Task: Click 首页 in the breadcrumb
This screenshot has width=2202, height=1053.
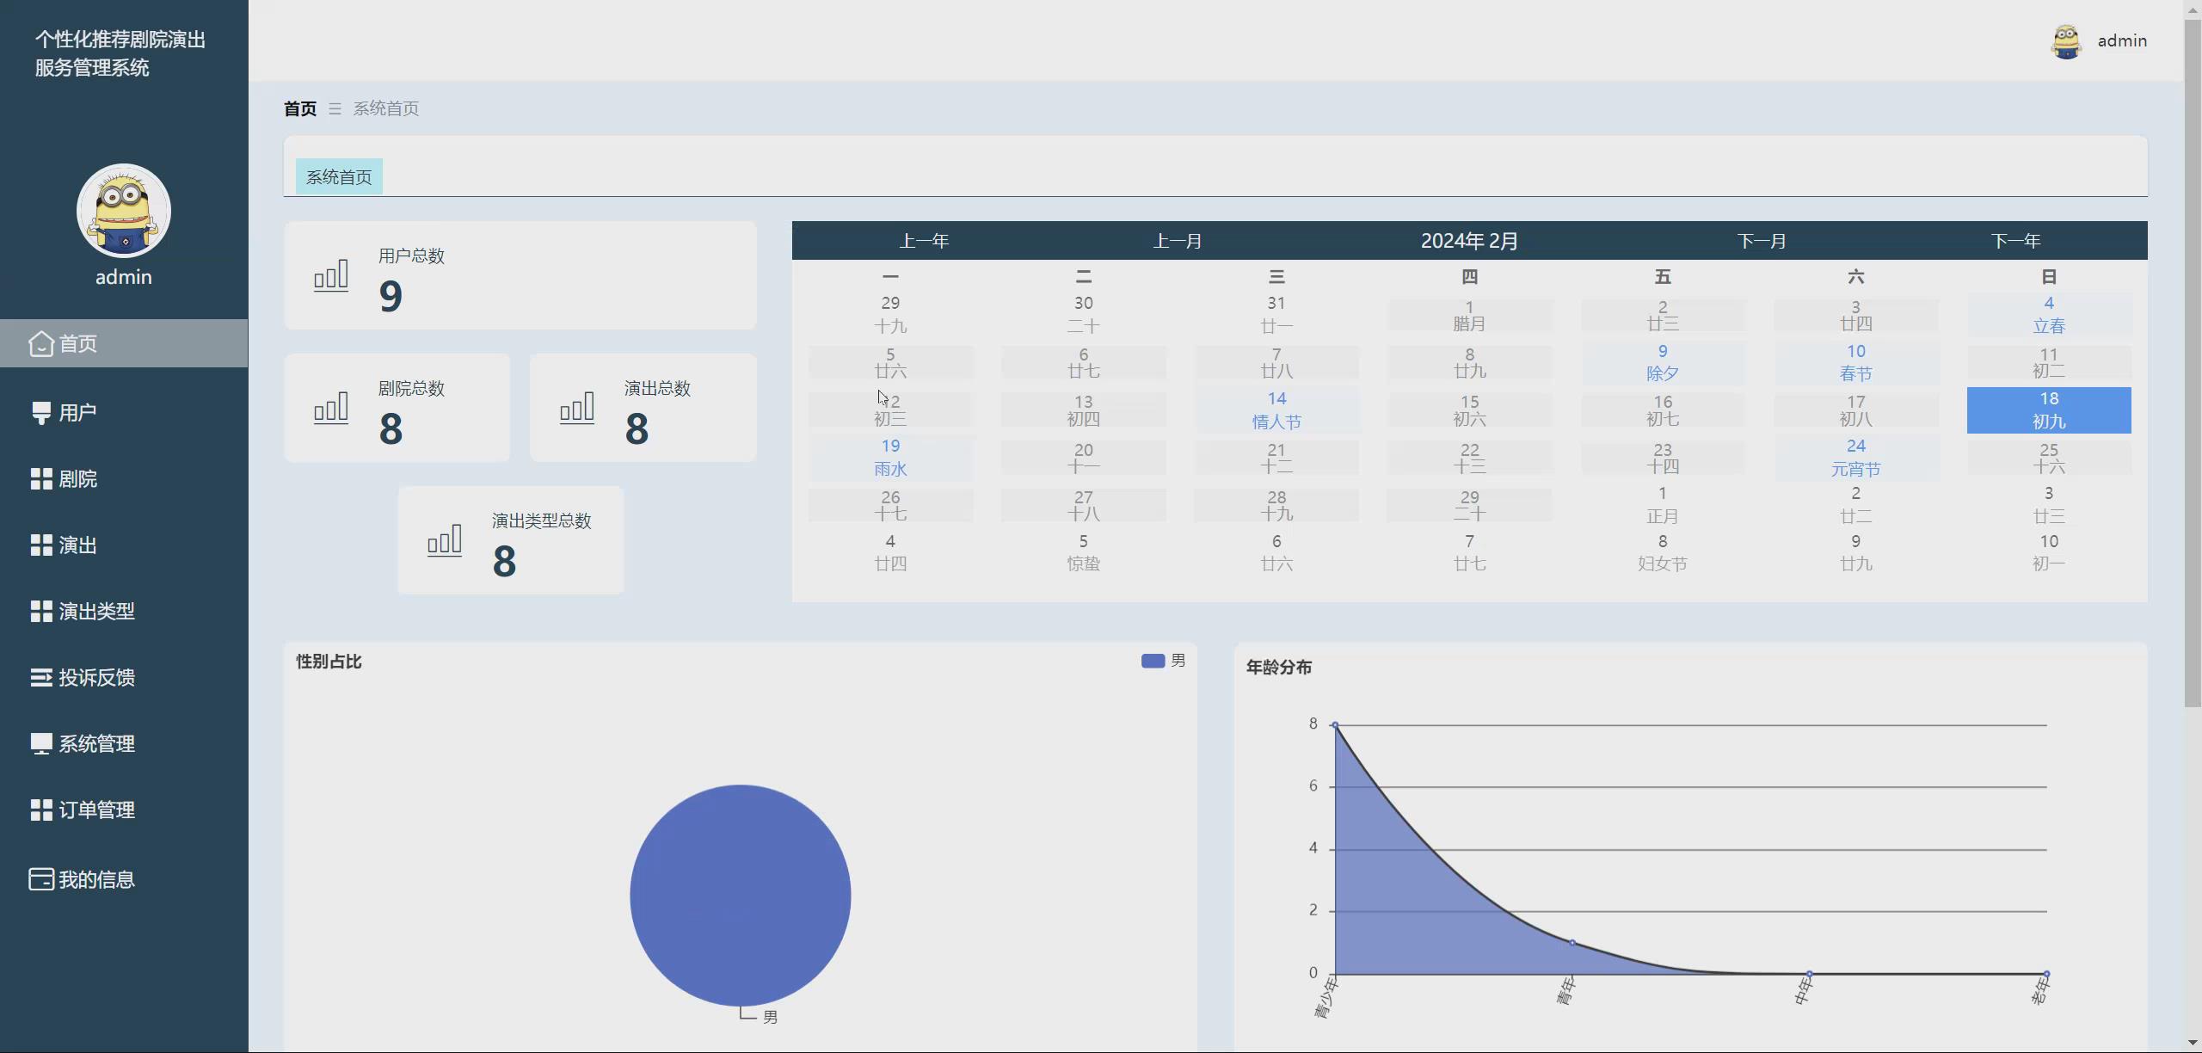Action: click(x=300, y=108)
